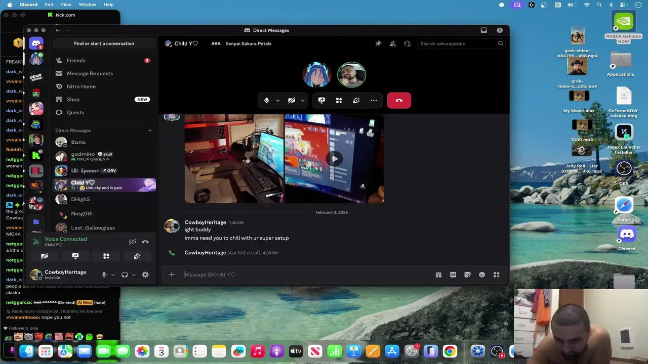Open Spotlight search in menu bar
Image resolution: width=648 pixels, height=364 pixels.
pyautogui.click(x=599, y=5)
